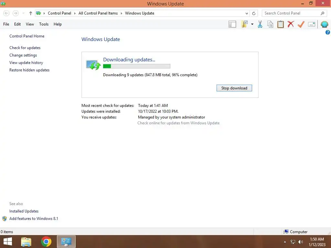
Task: Click '10/17/2022 at 10:03 PM' text
Action: click(158, 111)
